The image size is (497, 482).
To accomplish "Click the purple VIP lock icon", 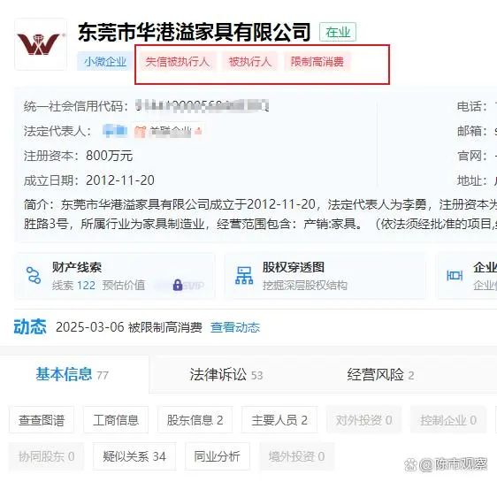I will click(178, 285).
